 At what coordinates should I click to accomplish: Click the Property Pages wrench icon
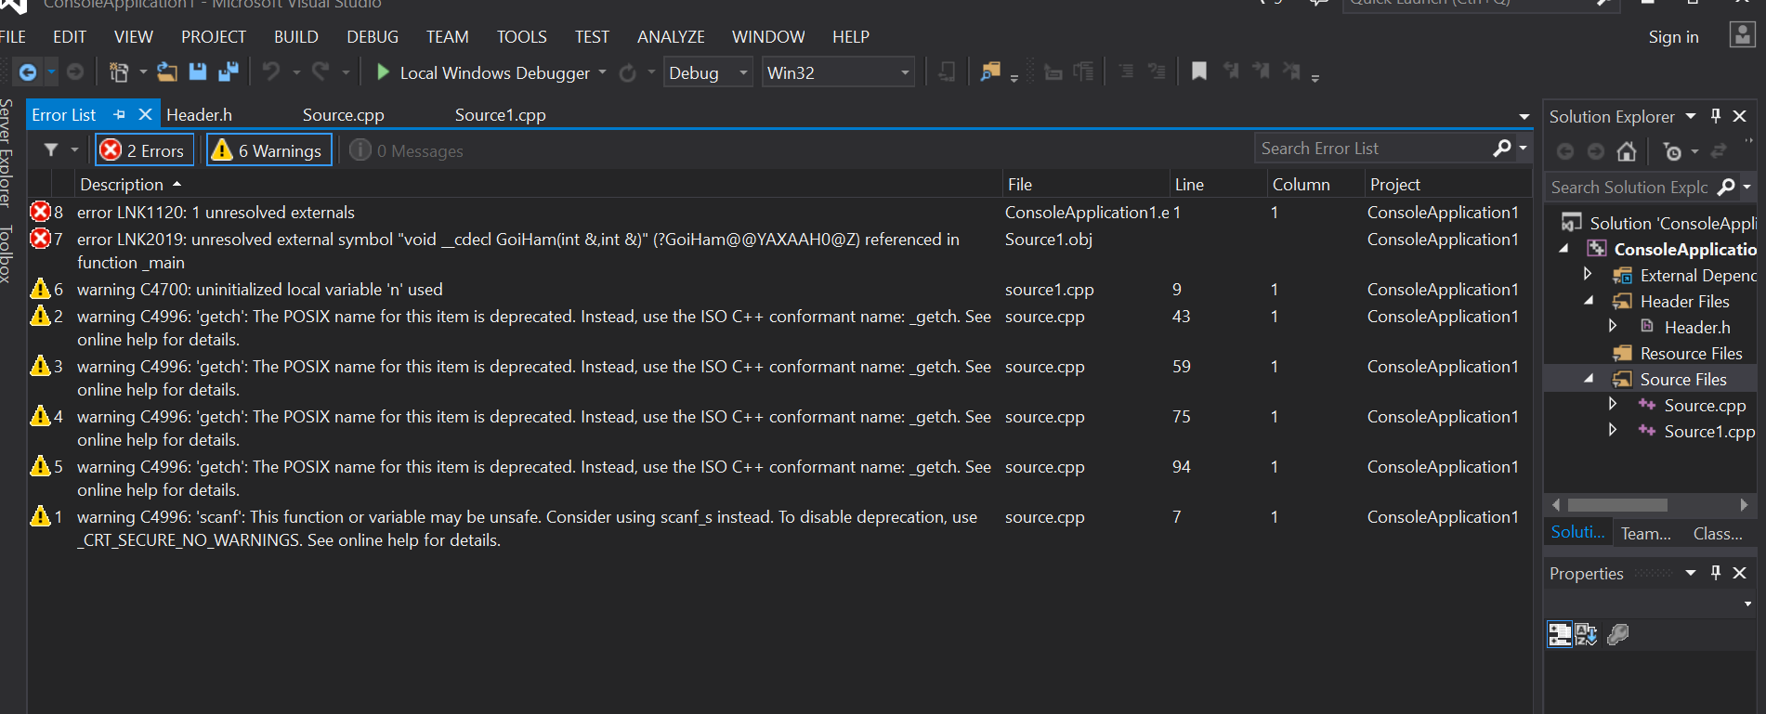(x=1618, y=634)
